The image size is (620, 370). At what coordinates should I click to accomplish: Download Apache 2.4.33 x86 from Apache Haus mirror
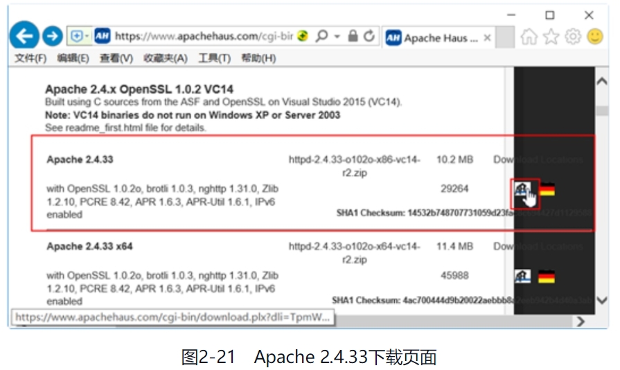[x=522, y=189]
